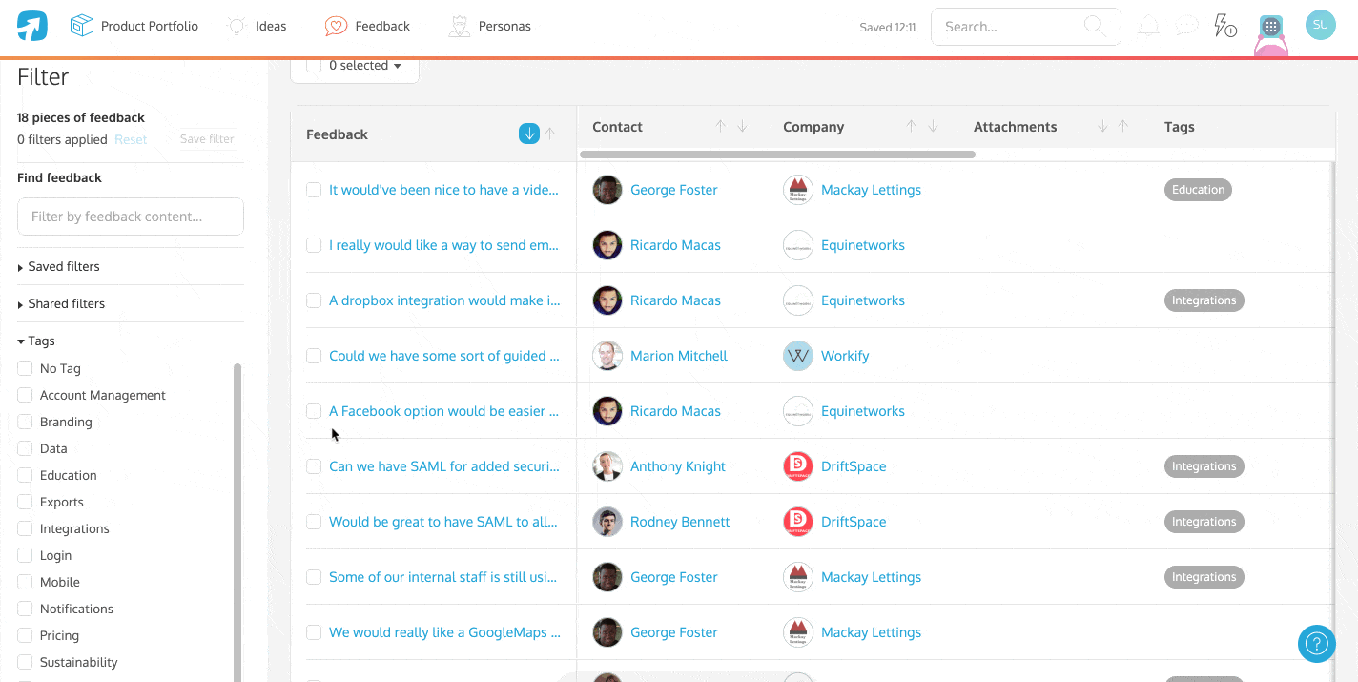Click the horizontal table scrollbar
Viewport: 1358px width, 682px height.
point(777,154)
